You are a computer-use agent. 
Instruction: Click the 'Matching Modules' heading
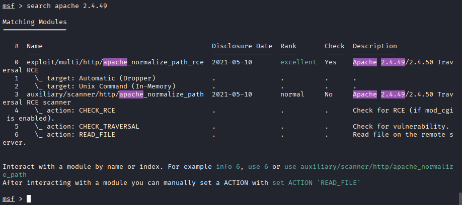(x=35, y=22)
